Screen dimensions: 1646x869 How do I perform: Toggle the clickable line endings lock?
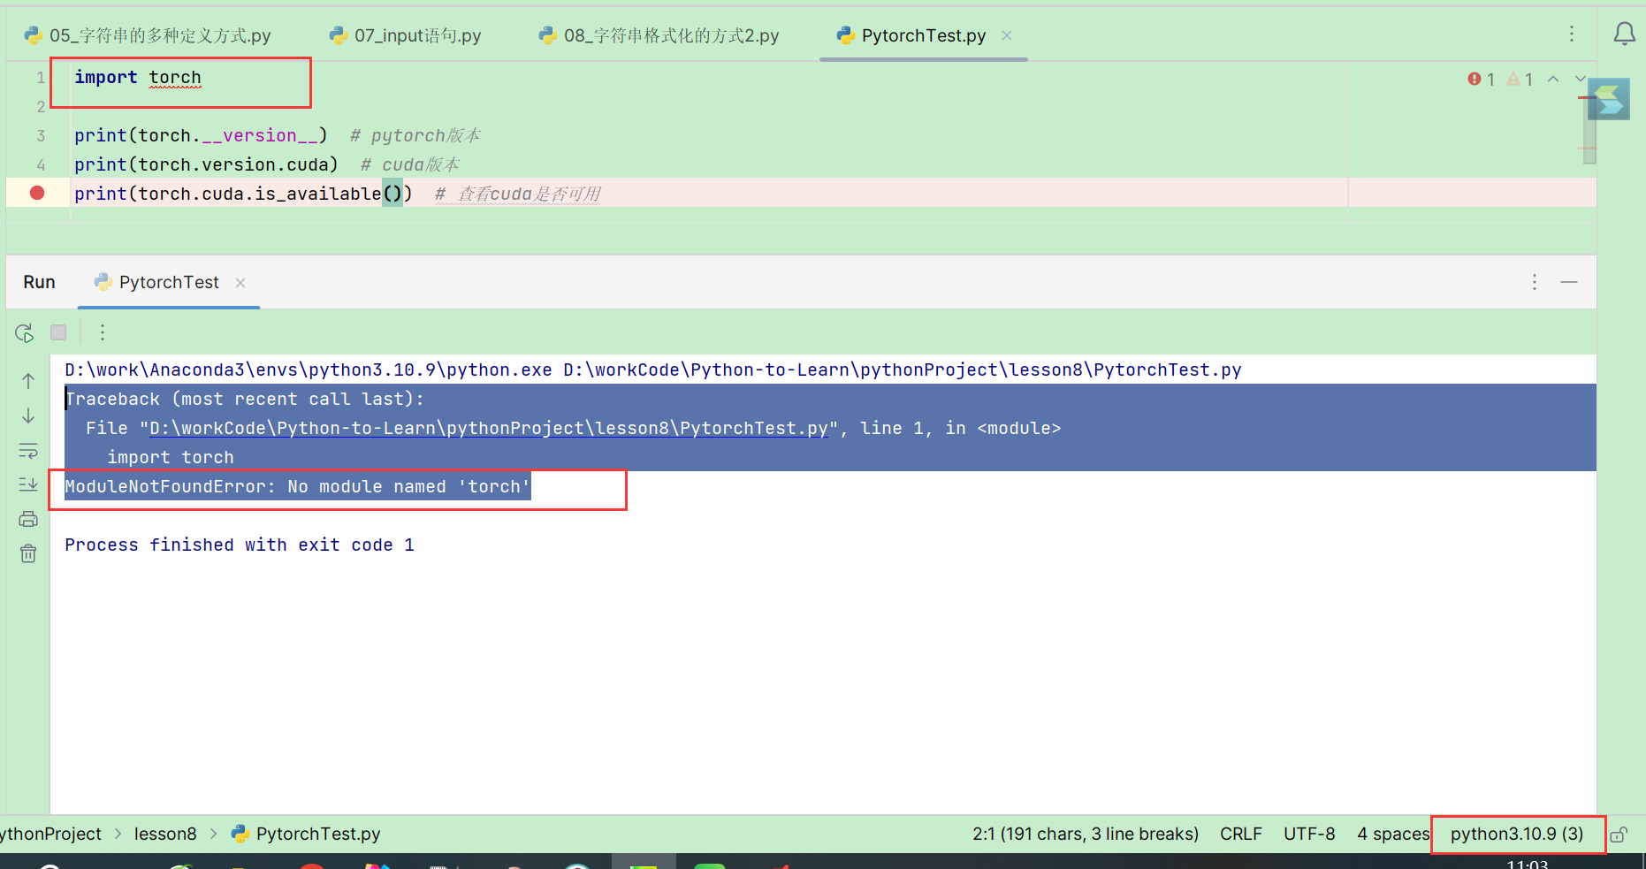click(x=1619, y=834)
